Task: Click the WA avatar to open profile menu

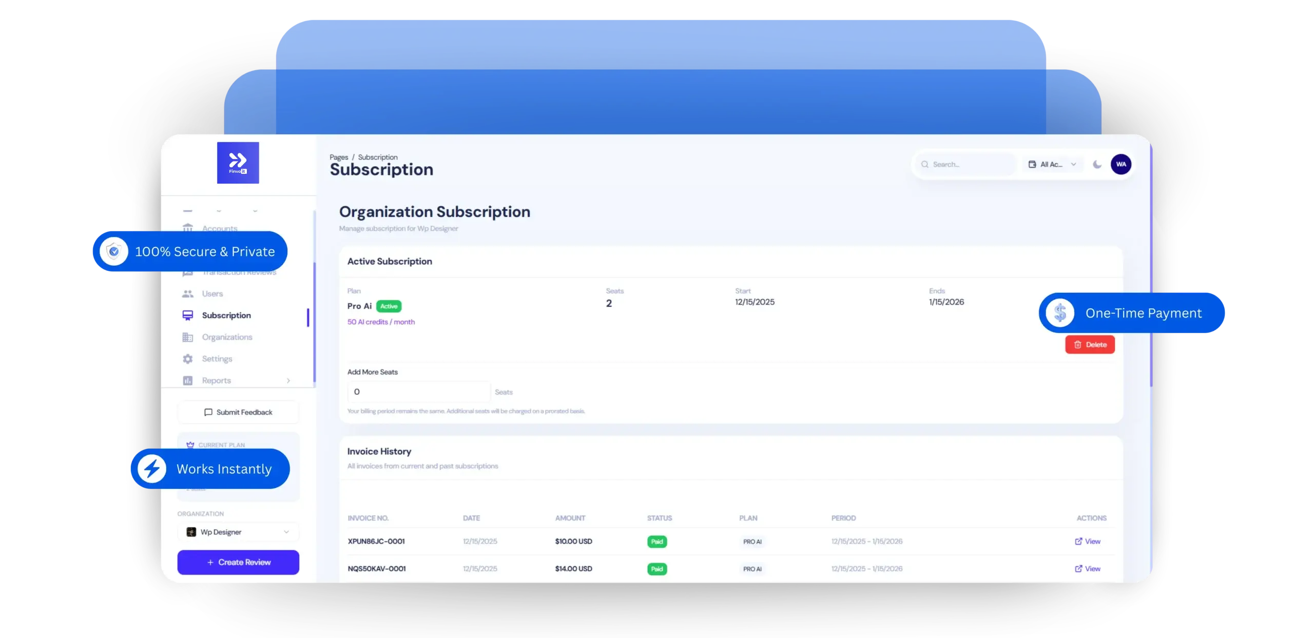Action: click(x=1122, y=164)
